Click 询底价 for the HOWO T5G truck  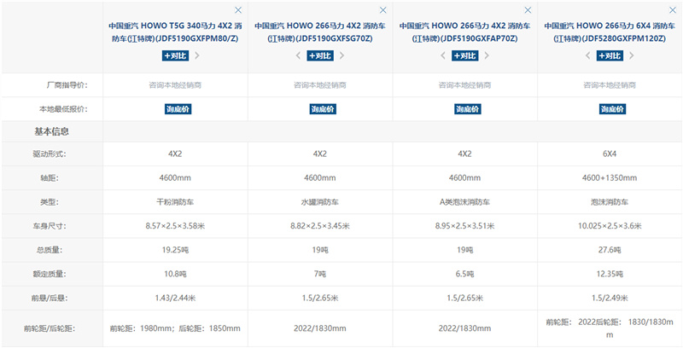point(176,109)
